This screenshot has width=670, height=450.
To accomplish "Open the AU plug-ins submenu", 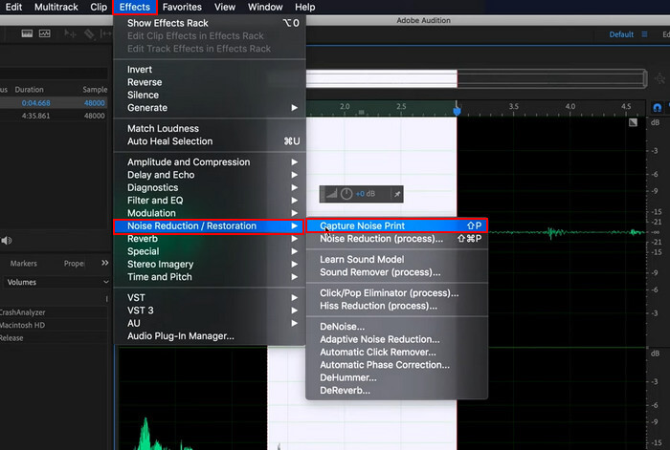I will 210,323.
